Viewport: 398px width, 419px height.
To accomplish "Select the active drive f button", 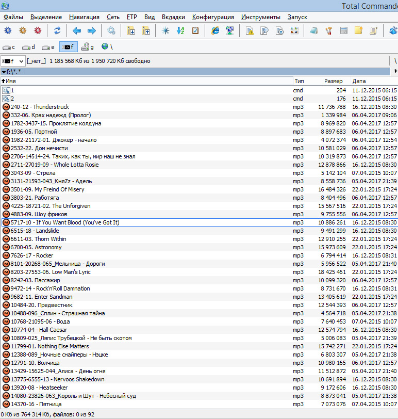I will [x=69, y=47].
